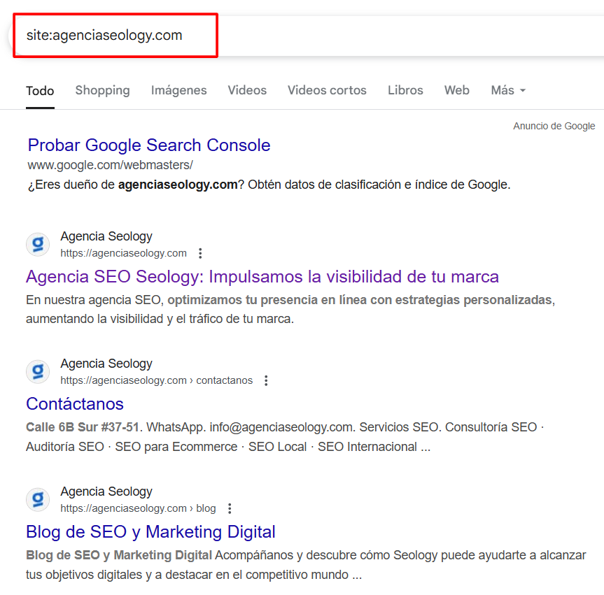Select the Videos cortos tab
604x595 pixels.
click(x=327, y=90)
